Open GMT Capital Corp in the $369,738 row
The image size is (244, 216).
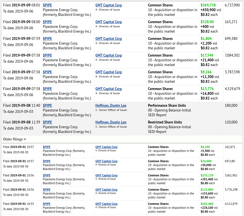coord(109,5)
